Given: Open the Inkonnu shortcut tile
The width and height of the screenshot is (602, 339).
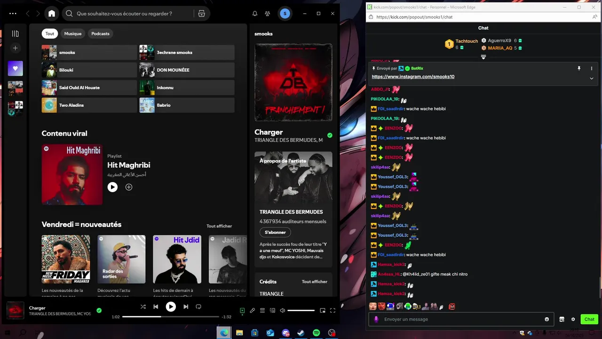Looking at the screenshot, I should click(187, 88).
